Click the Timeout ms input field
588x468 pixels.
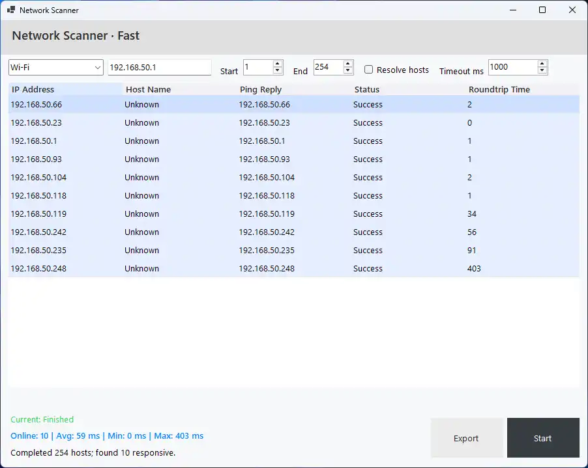pos(512,67)
